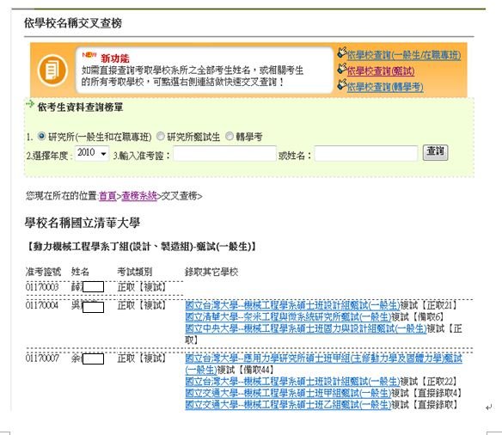The width and height of the screenshot is (502, 435).
Task: Select 研究所甄試生 radio button
Action: 161,136
